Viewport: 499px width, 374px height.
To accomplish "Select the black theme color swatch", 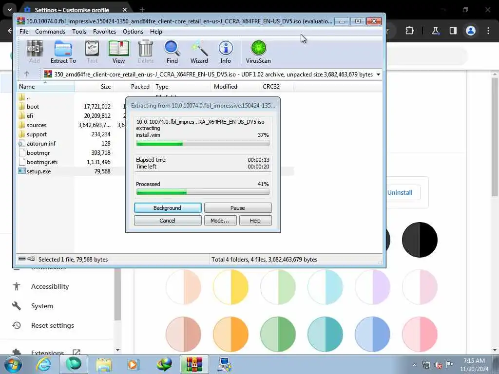I will coord(420,240).
